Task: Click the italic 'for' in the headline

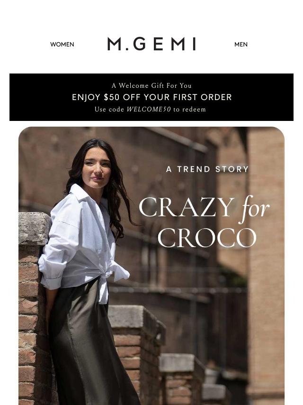Action: pyautogui.click(x=254, y=209)
